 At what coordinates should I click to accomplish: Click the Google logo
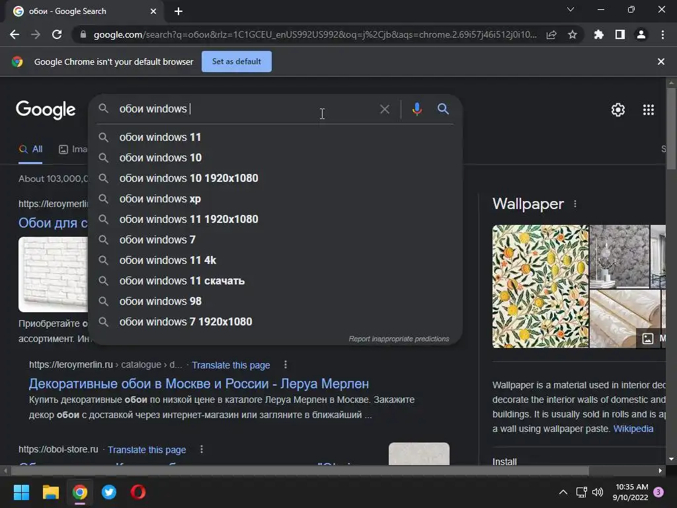[46, 110]
